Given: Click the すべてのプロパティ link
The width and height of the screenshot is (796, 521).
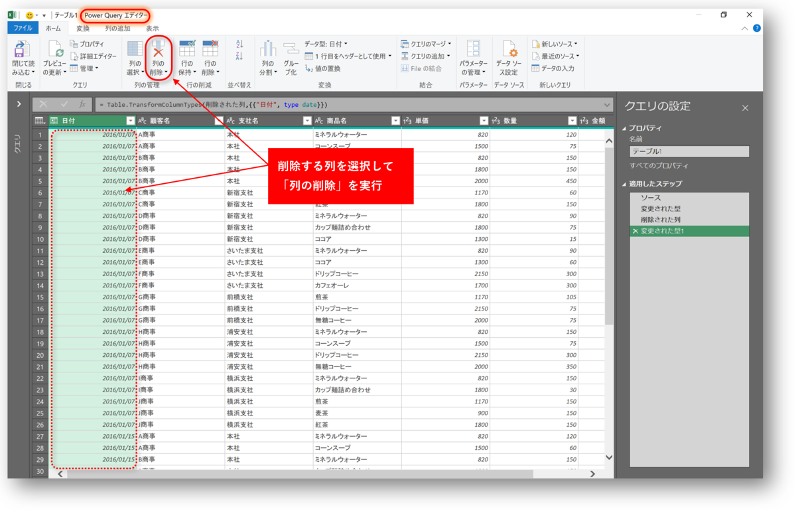Looking at the screenshot, I should (x=659, y=165).
